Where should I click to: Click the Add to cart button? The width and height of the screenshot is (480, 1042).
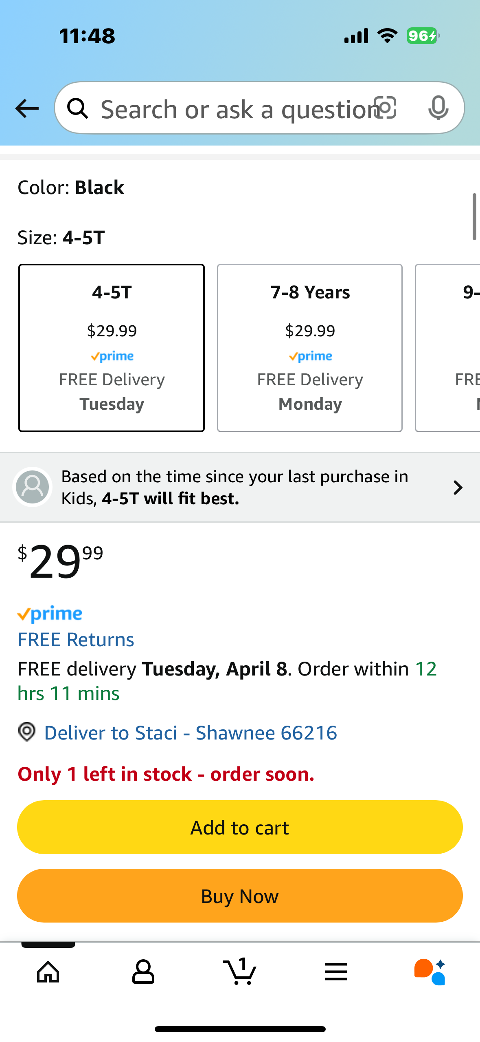[x=240, y=827]
